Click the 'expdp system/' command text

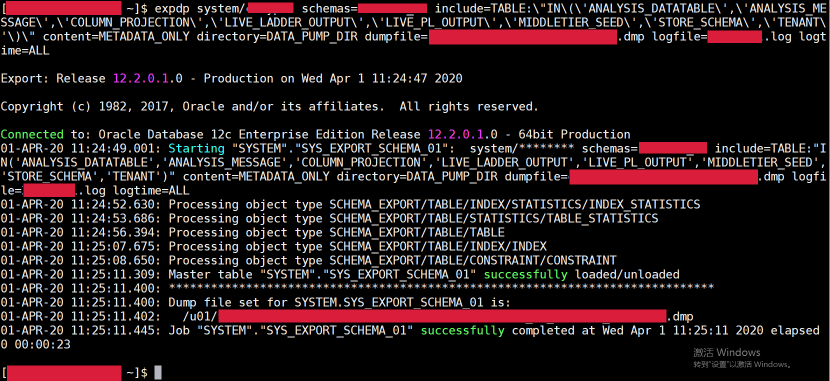click(x=200, y=8)
